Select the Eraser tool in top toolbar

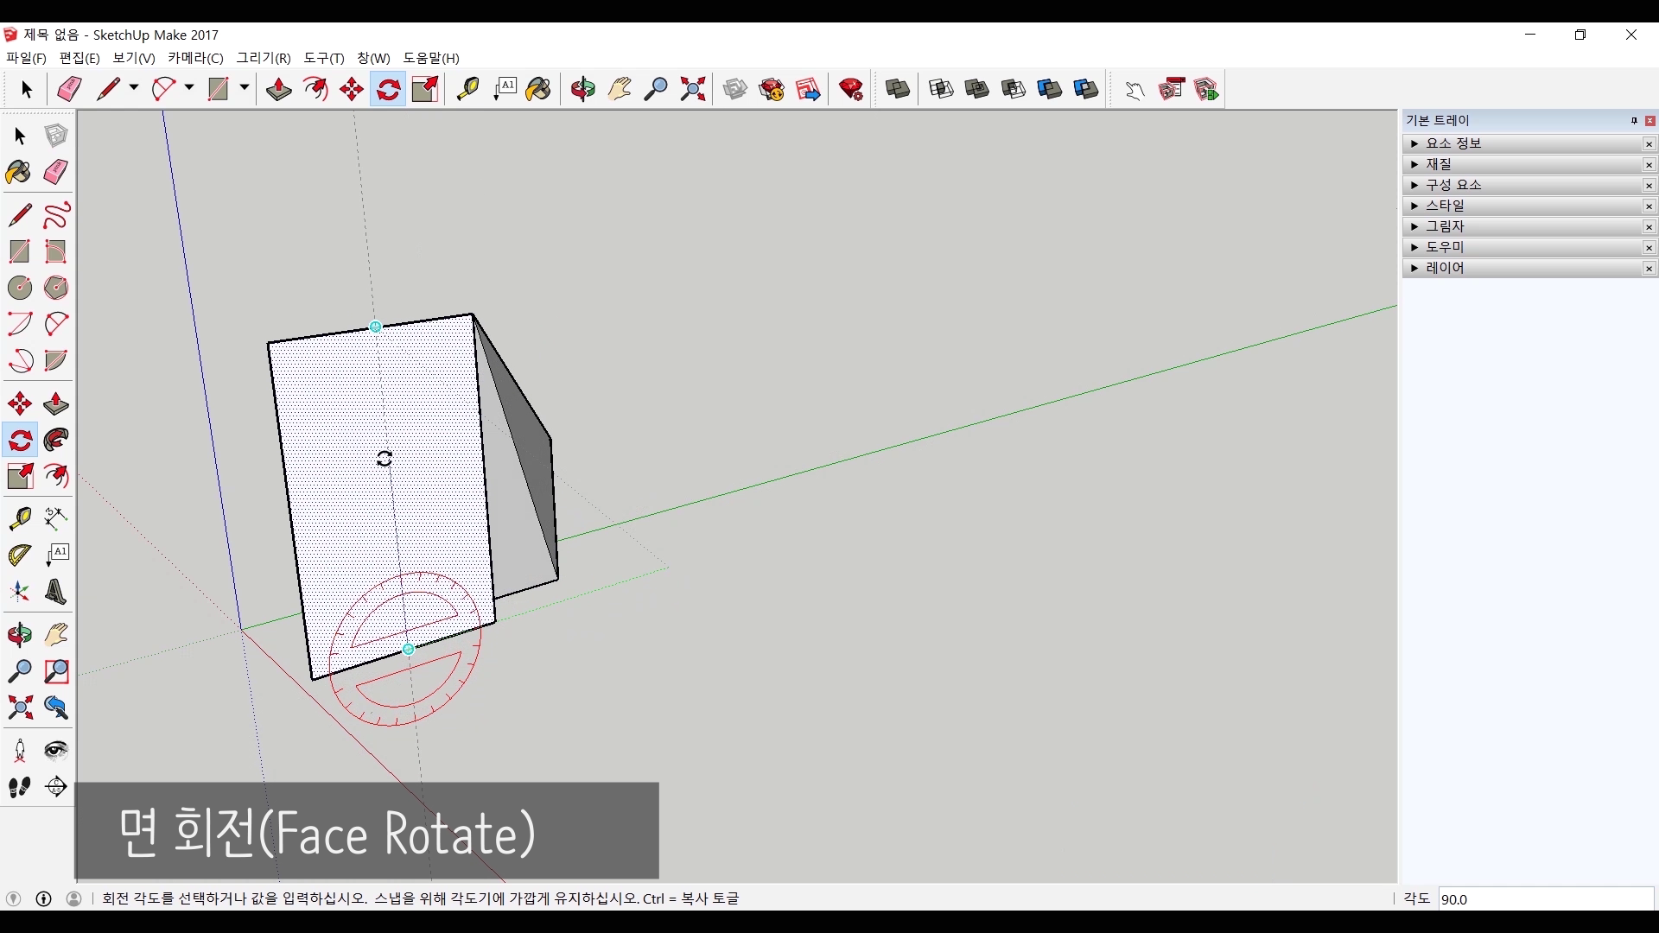pyautogui.click(x=69, y=89)
